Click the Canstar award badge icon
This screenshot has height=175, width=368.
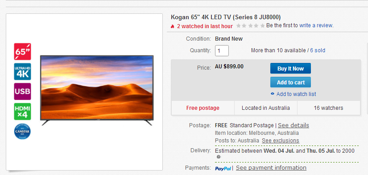pos(22,131)
